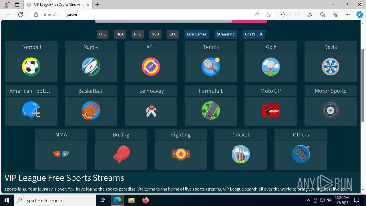Select the Football category heading
Viewport: 366px width, 206px height.
[31, 47]
